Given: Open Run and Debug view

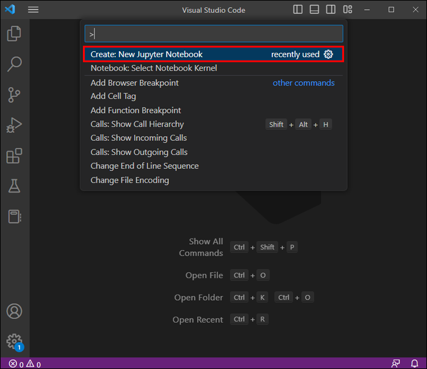Looking at the screenshot, I should point(14,125).
